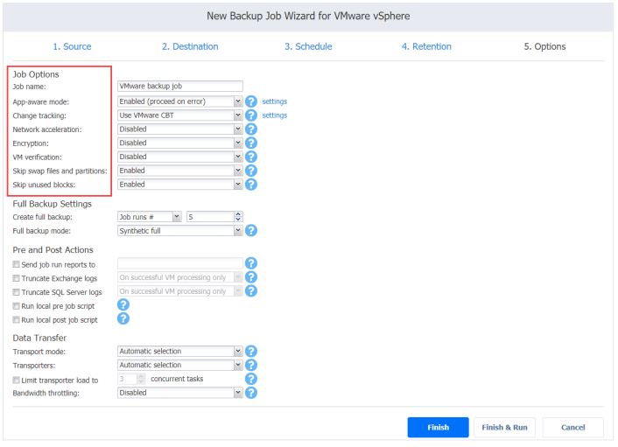Viewport: 618px width, 447px height.
Task: Click the job runs number spinner
Action: [x=214, y=217]
